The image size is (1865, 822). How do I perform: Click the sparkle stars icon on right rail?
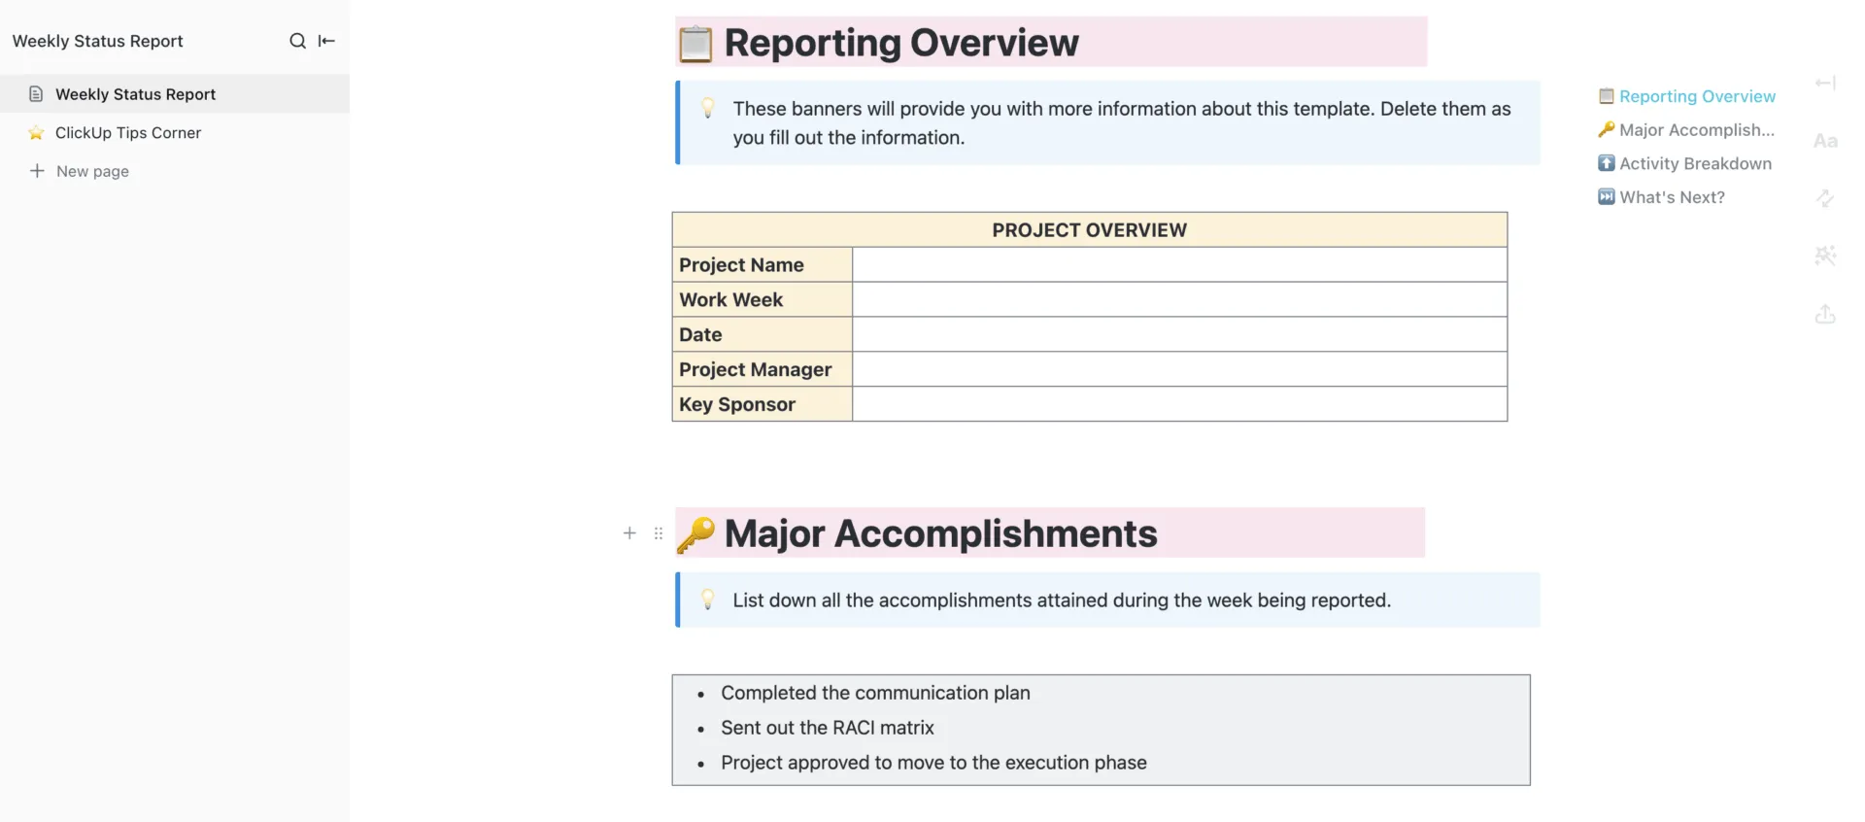click(x=1825, y=256)
